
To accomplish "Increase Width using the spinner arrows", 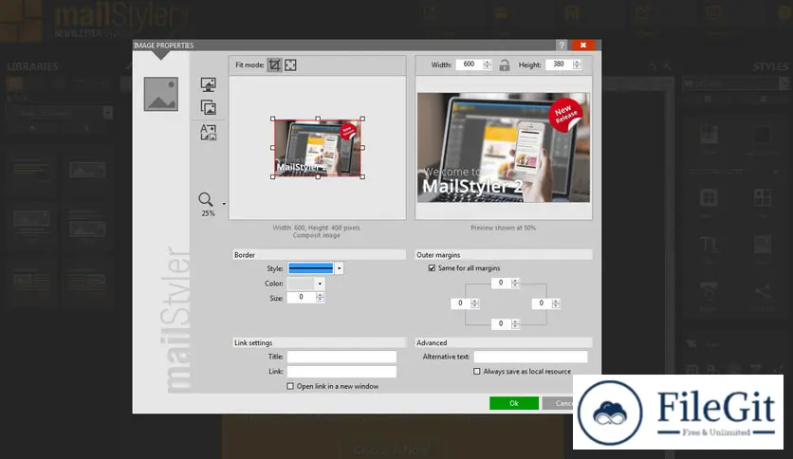I will pos(487,64).
